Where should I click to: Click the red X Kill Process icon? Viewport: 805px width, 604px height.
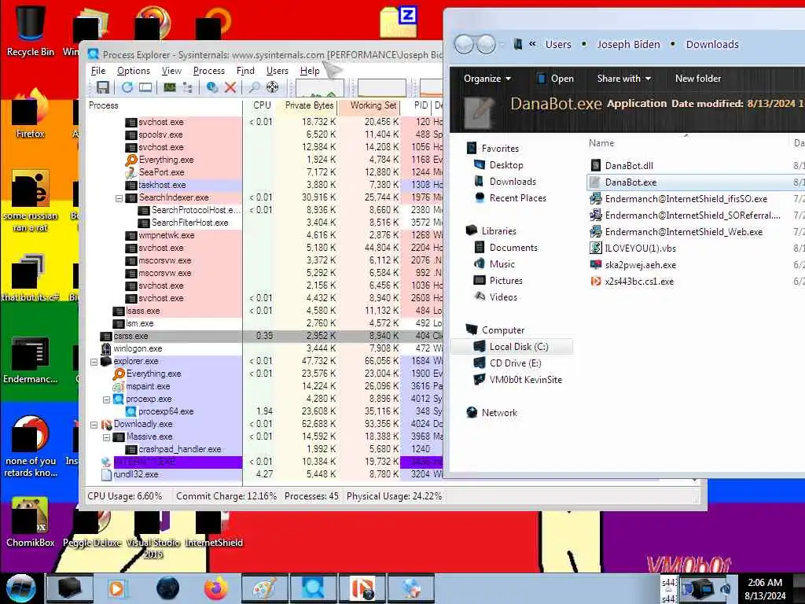(230, 87)
